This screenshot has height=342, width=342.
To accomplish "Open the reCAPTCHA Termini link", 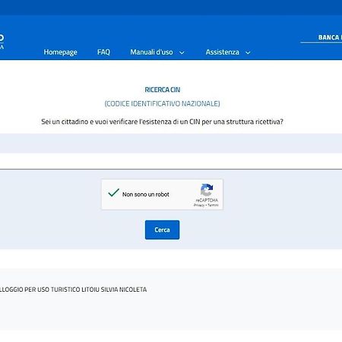I will 213,205.
